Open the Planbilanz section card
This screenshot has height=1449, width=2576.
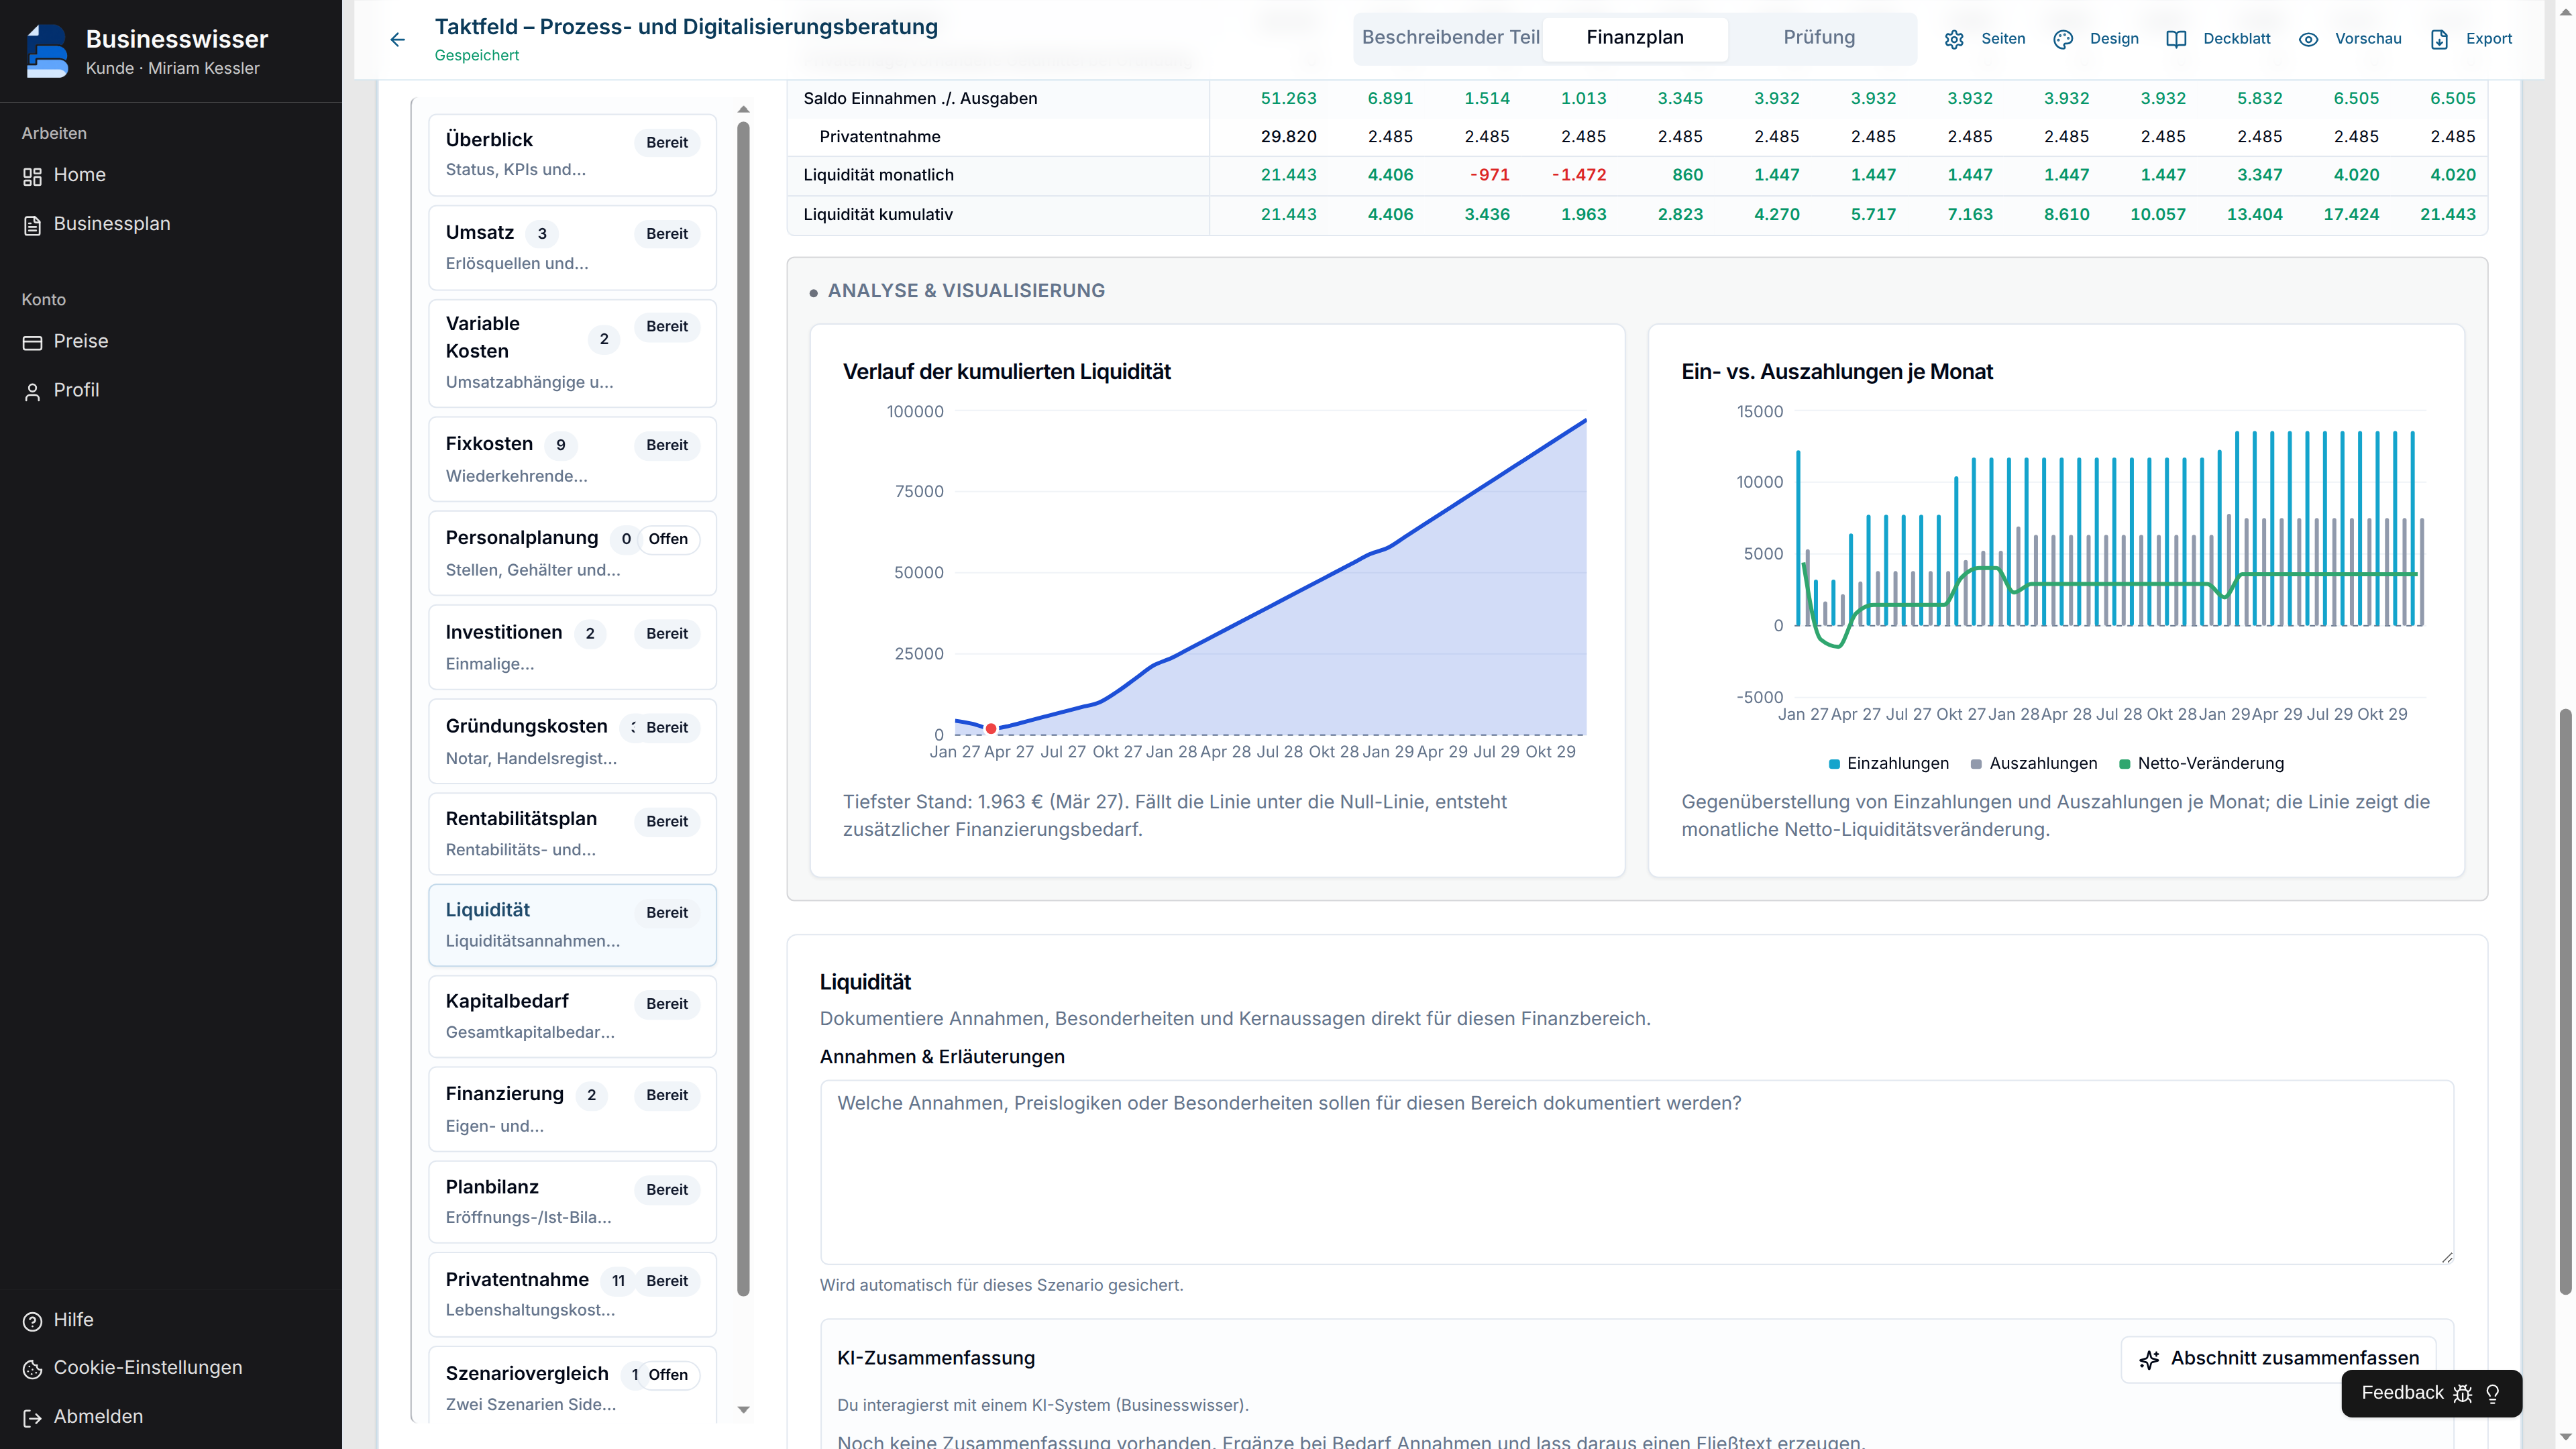(x=572, y=1201)
